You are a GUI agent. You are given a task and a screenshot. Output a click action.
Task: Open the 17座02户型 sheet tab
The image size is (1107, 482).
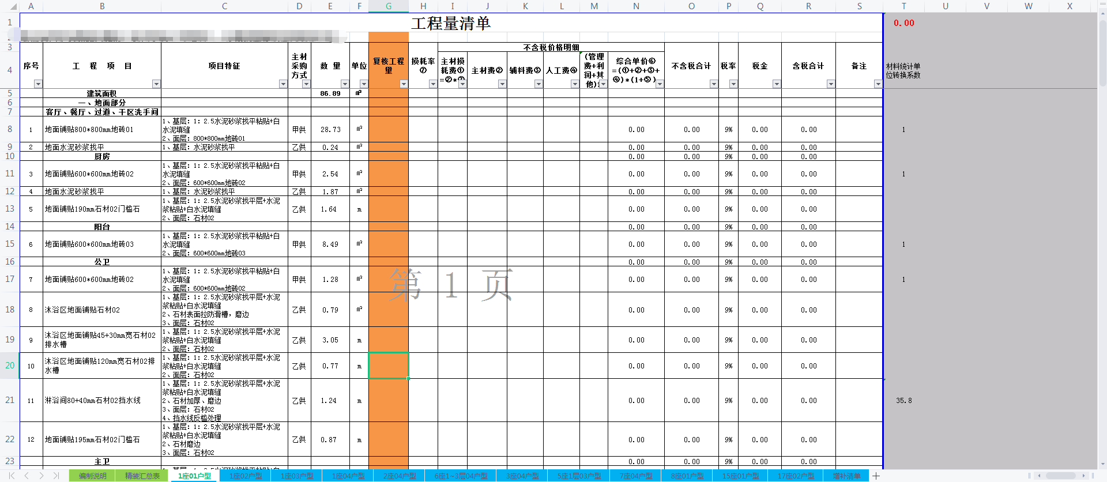click(x=796, y=476)
